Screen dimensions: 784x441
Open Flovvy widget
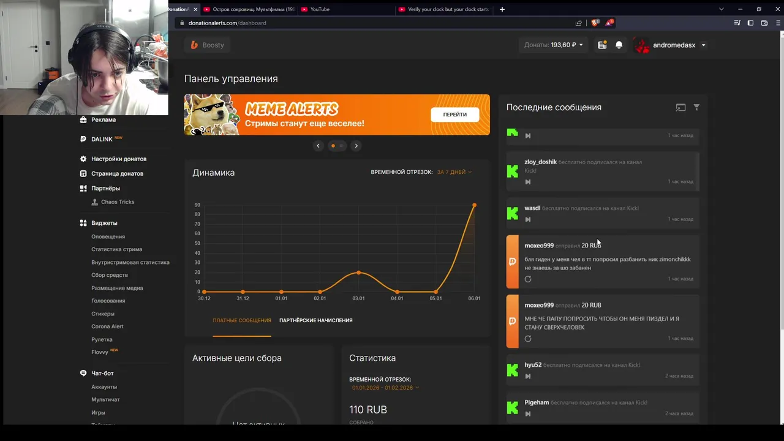[100, 352]
